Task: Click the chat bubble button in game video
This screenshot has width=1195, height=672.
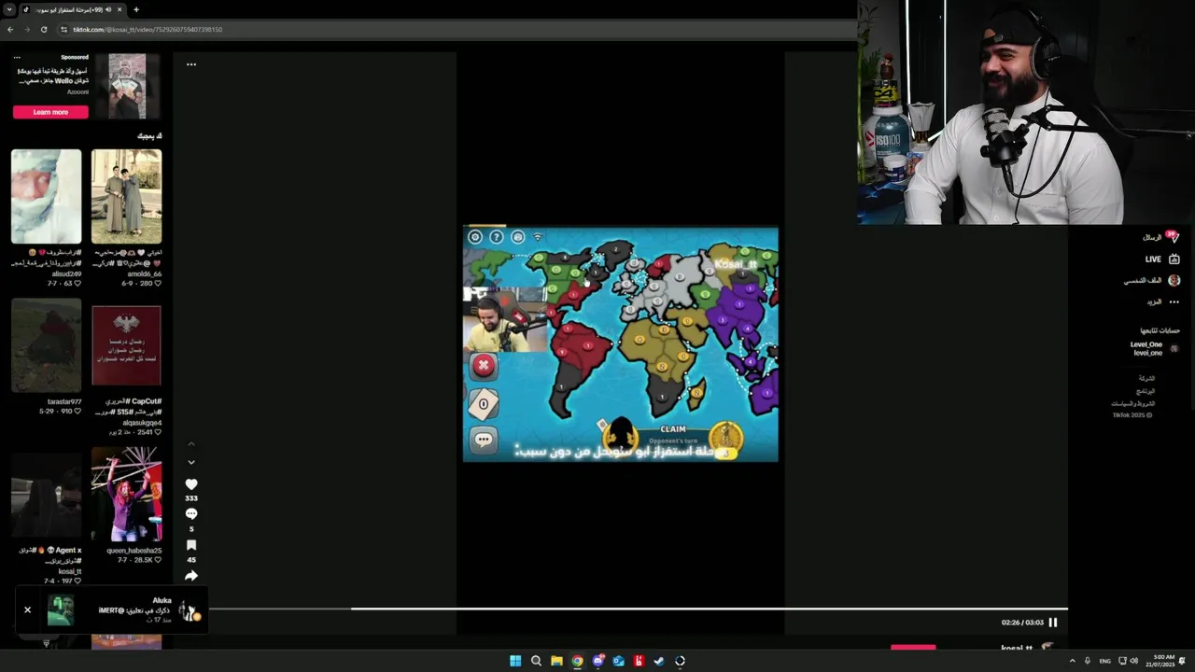Action: point(484,440)
